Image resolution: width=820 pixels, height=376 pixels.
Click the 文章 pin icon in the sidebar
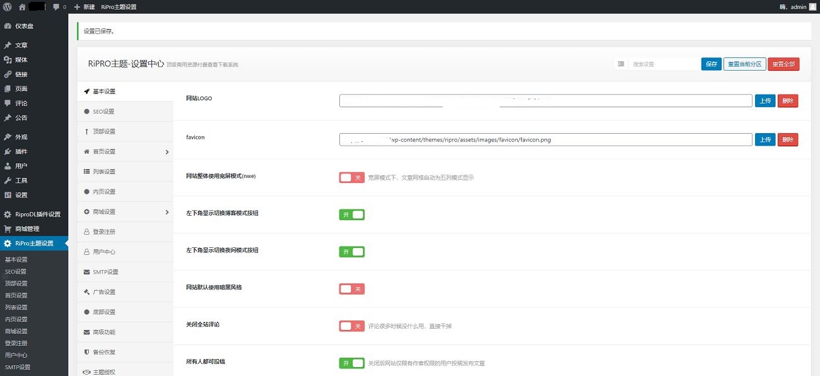click(x=8, y=45)
